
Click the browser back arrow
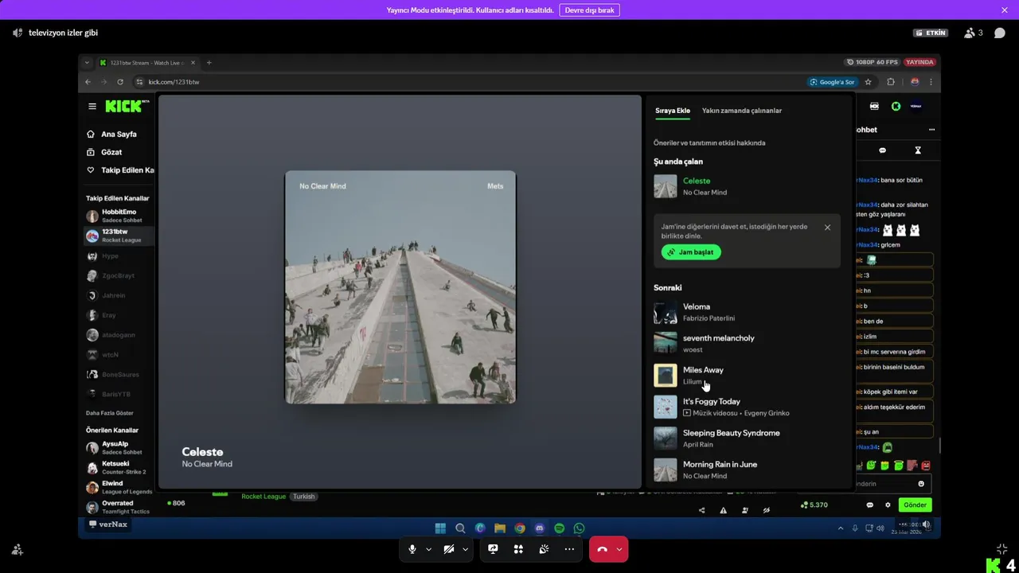coord(88,82)
